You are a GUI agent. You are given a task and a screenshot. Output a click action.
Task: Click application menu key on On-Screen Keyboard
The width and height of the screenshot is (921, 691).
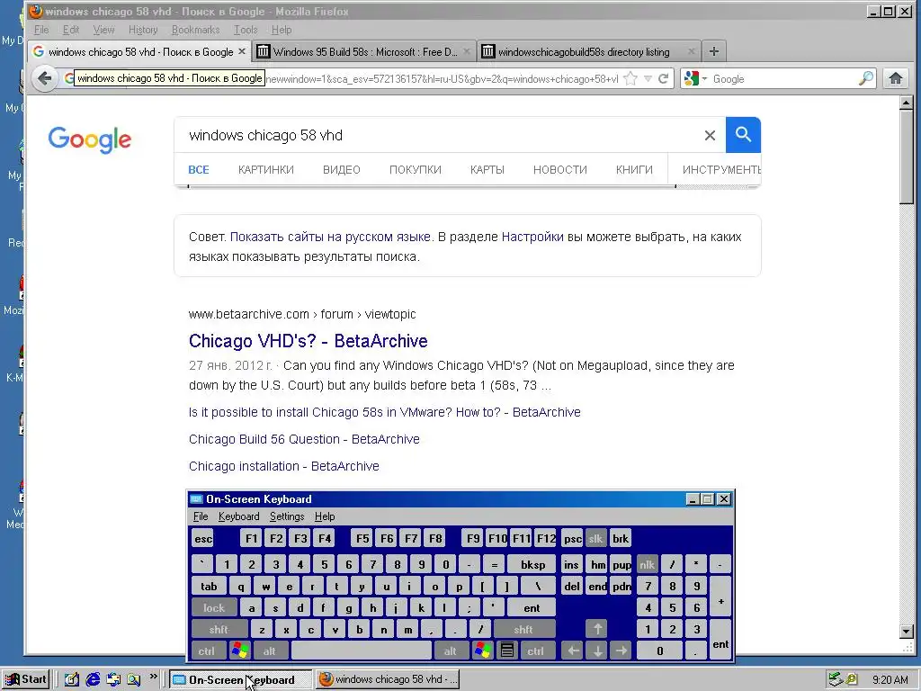(507, 651)
